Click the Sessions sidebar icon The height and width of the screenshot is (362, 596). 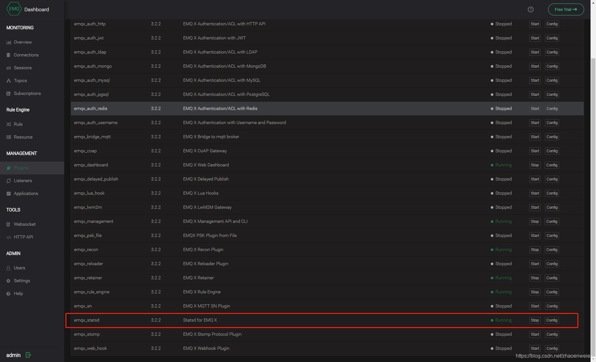[9, 68]
